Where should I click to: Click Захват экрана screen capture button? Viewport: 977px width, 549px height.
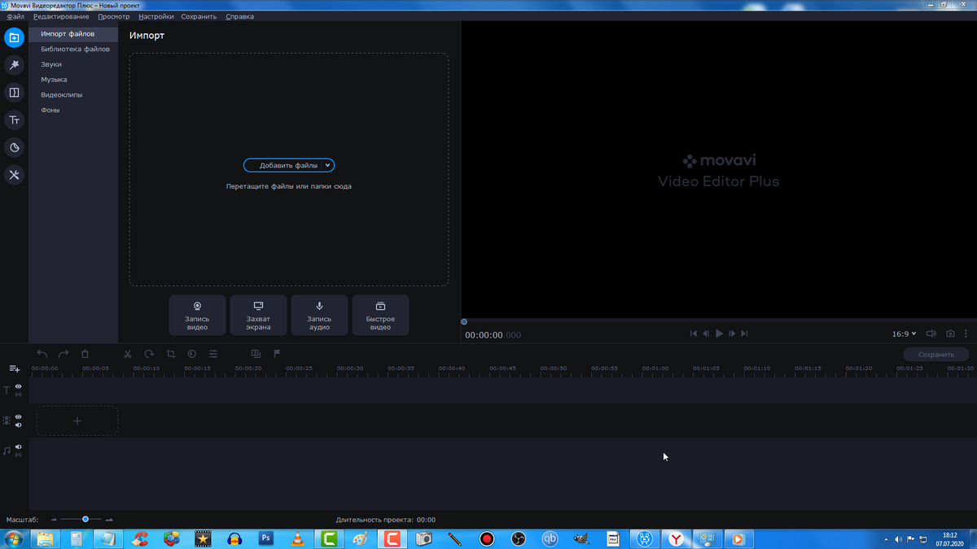point(258,315)
